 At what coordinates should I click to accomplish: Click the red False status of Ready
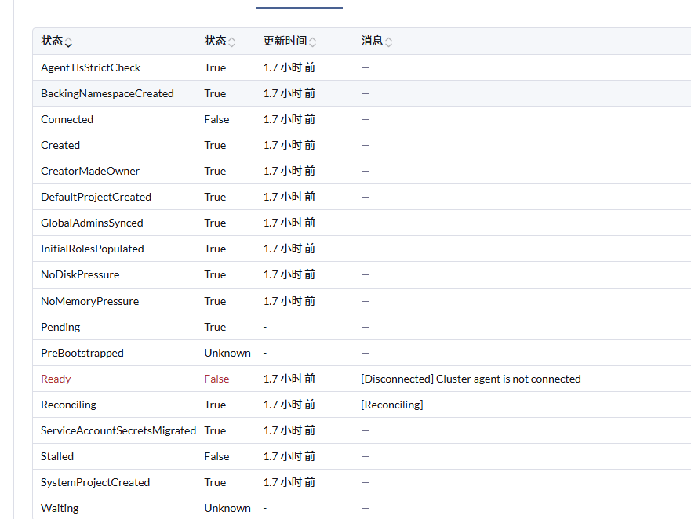[x=216, y=379]
